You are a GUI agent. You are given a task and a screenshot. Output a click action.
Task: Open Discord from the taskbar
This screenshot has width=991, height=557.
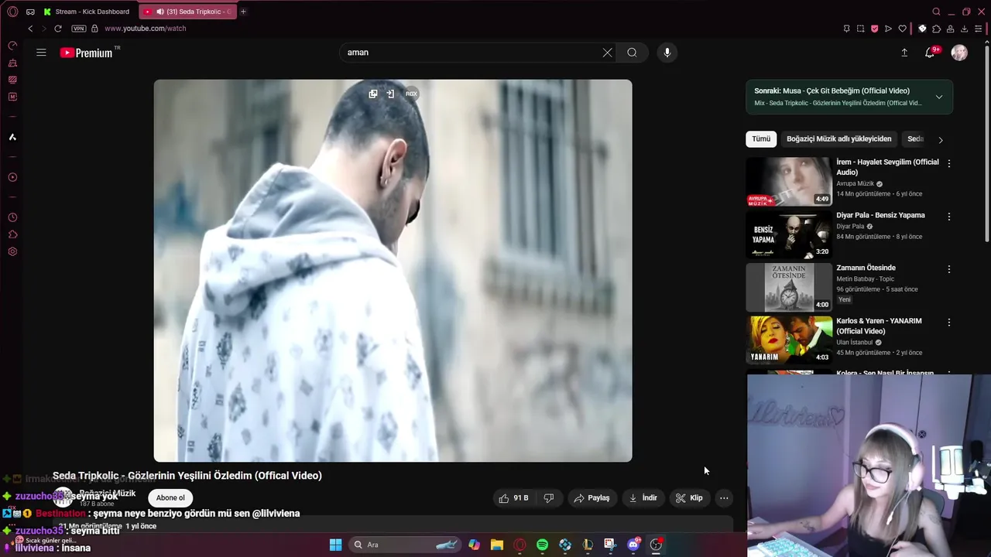[x=633, y=545]
